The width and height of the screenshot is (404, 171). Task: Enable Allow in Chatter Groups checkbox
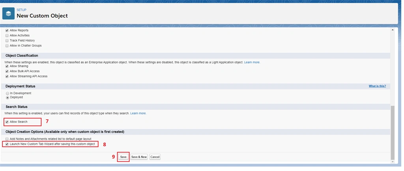[7, 46]
